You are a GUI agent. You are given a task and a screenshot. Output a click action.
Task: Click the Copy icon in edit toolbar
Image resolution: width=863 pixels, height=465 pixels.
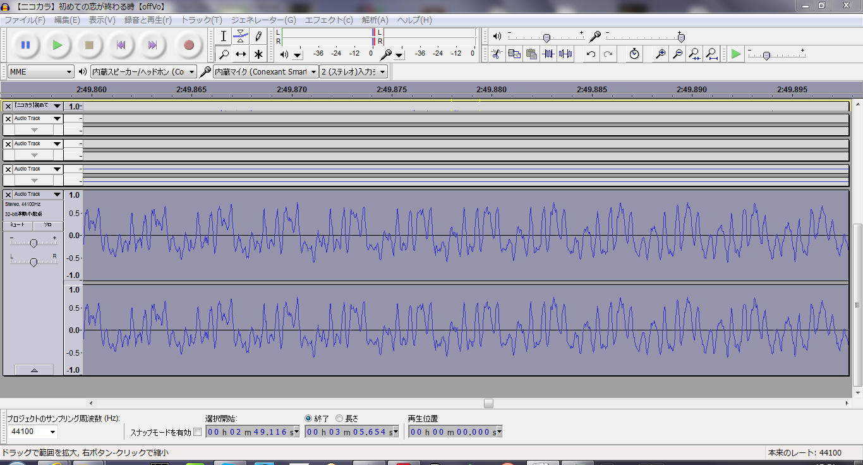pos(514,54)
